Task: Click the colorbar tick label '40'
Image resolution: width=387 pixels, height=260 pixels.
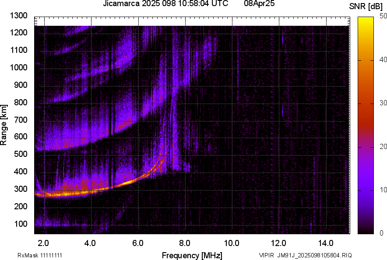Action: pyautogui.click(x=383, y=59)
